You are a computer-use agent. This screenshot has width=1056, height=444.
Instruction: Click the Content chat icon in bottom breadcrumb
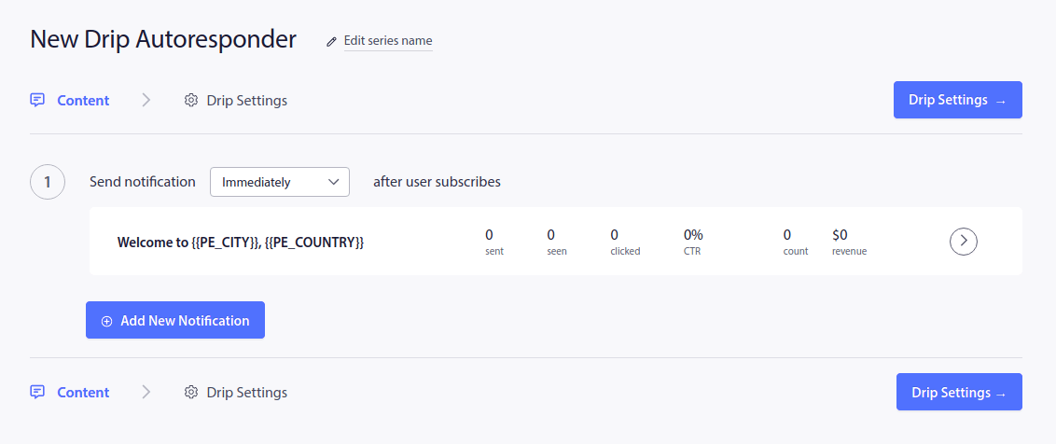37,392
